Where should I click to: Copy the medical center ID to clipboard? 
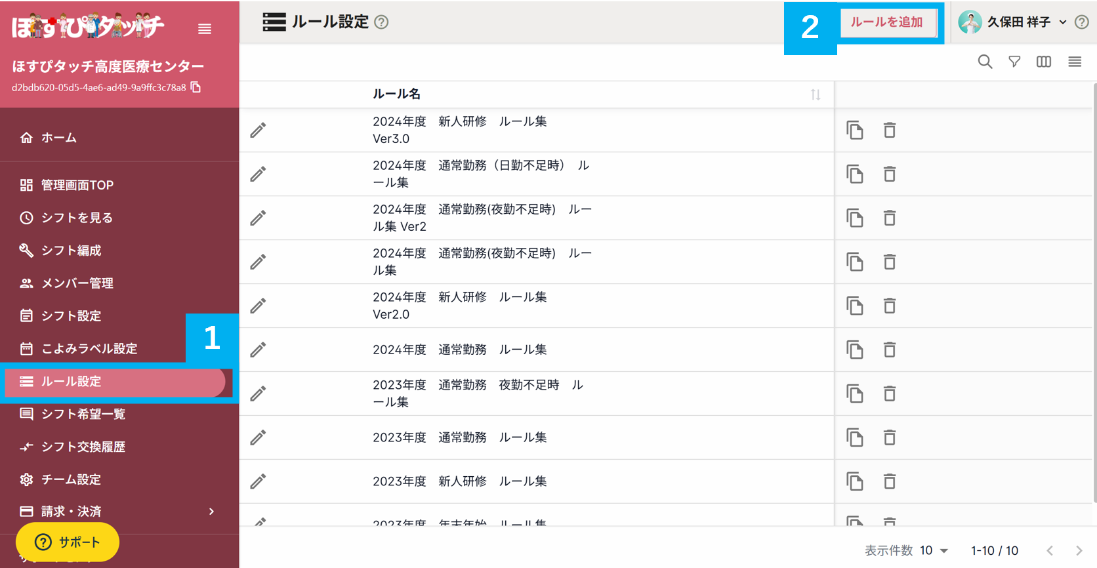point(196,87)
